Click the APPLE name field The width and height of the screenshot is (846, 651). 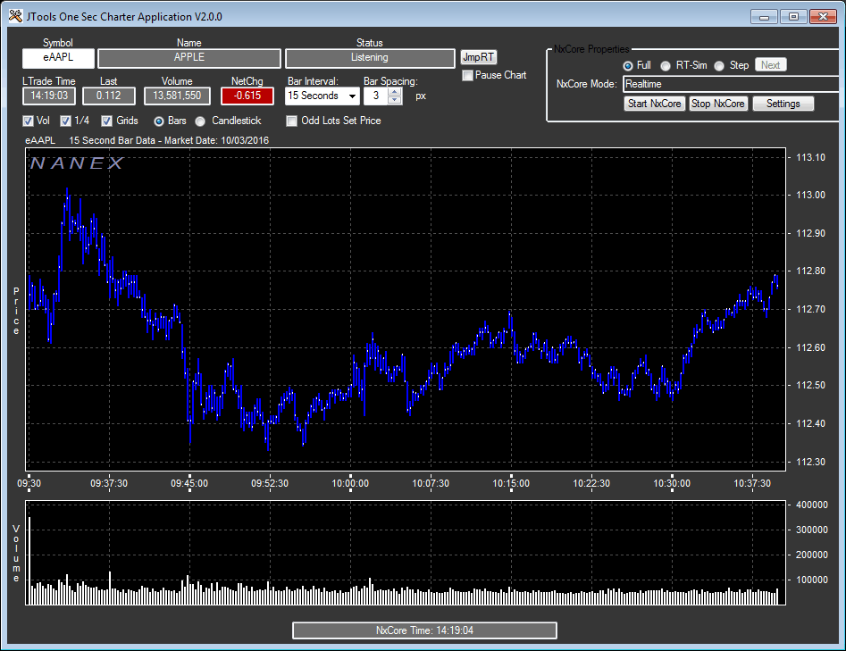click(188, 58)
